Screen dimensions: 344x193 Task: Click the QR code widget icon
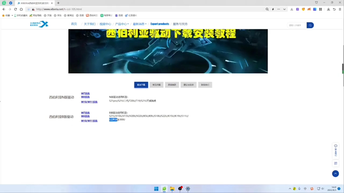point(336,163)
